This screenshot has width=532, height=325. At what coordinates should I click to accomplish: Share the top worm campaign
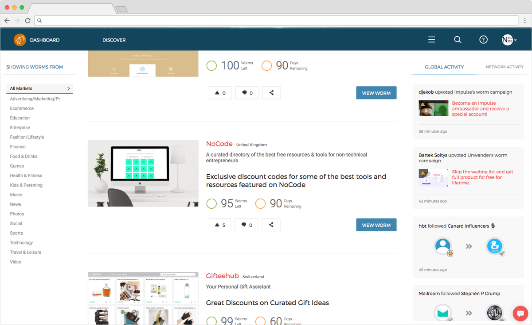(271, 93)
